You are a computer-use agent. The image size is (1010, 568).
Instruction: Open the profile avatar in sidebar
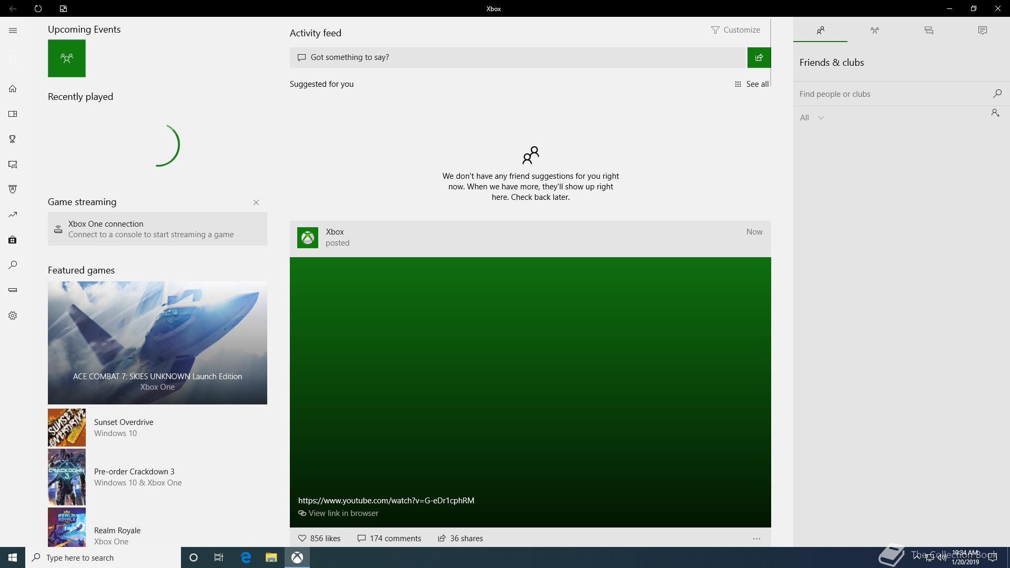pyautogui.click(x=13, y=59)
